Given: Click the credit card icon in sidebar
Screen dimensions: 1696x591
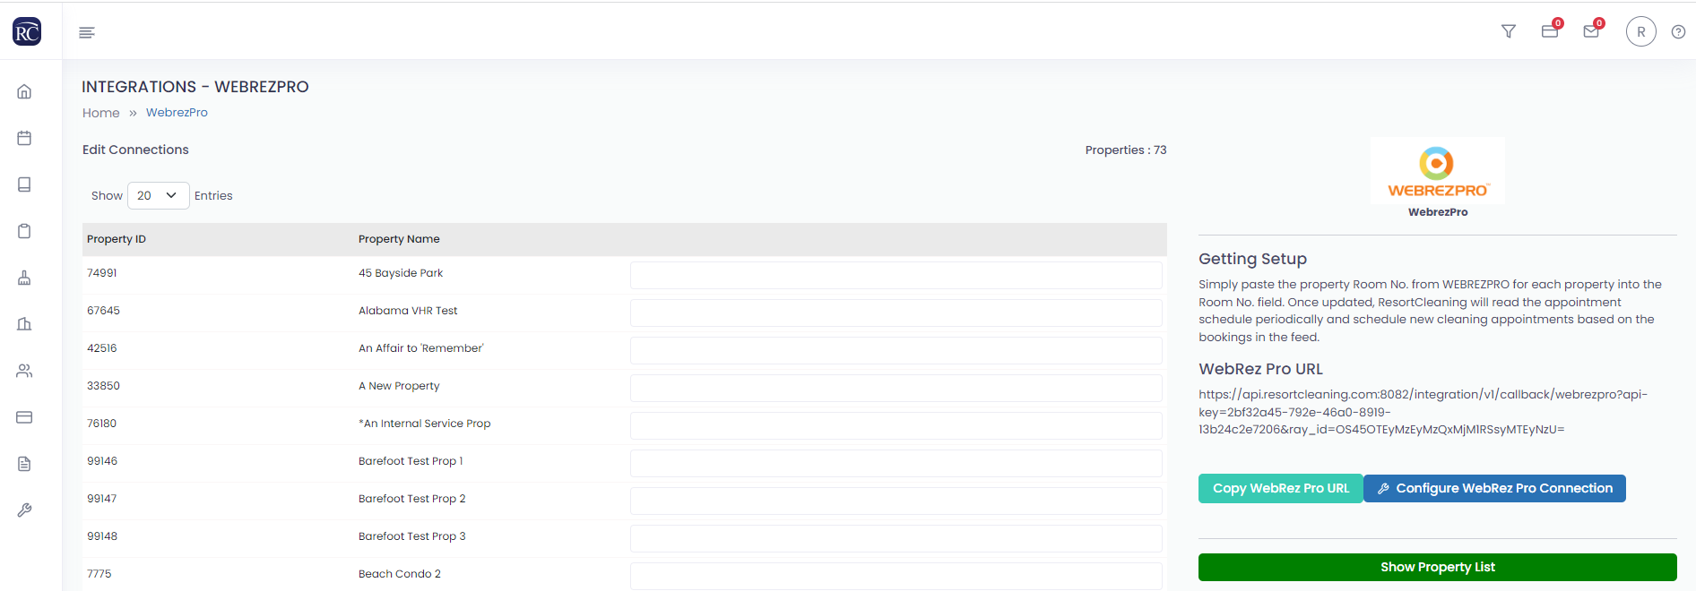Looking at the screenshot, I should (24, 417).
